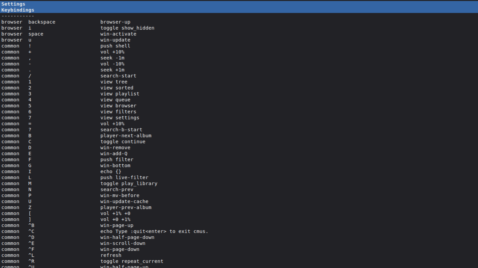Select the 'player-next-album' keybinding row
The image size is (478, 268).
click(239, 136)
